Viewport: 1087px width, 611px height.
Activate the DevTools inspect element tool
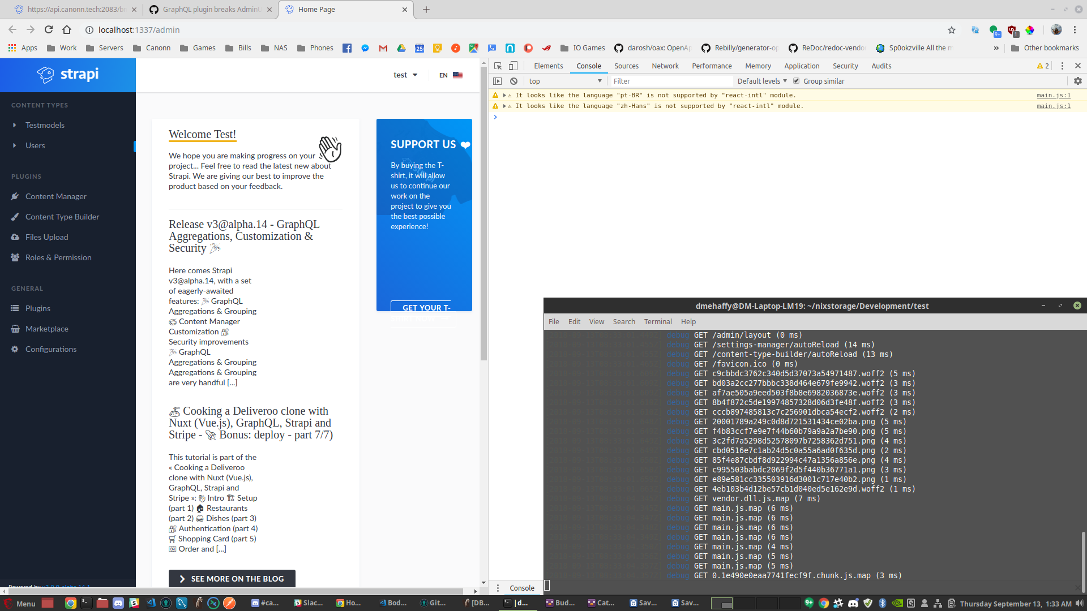click(x=497, y=66)
